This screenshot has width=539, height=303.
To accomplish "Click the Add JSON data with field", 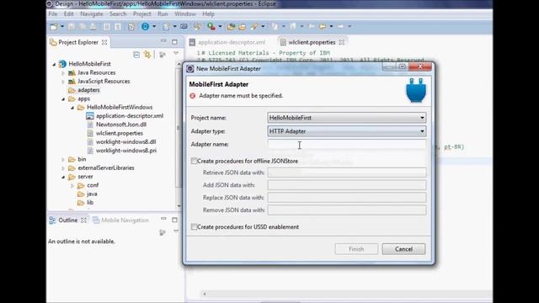I will [x=346, y=185].
